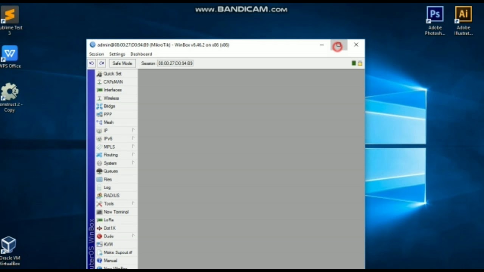The width and height of the screenshot is (484, 272).
Task: Open the Manual help entry
Action: click(116, 261)
